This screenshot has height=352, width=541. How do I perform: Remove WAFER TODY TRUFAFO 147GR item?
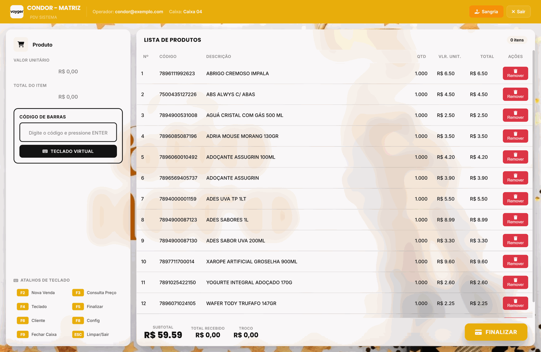(x=515, y=303)
